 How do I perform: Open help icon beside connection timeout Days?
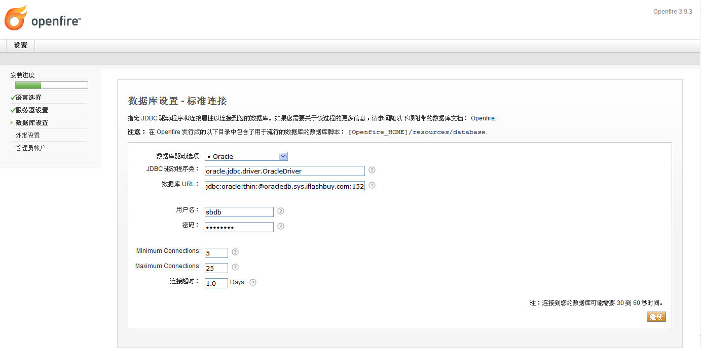[x=253, y=282]
